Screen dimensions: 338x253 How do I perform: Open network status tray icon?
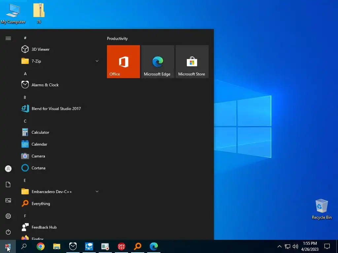click(287, 246)
